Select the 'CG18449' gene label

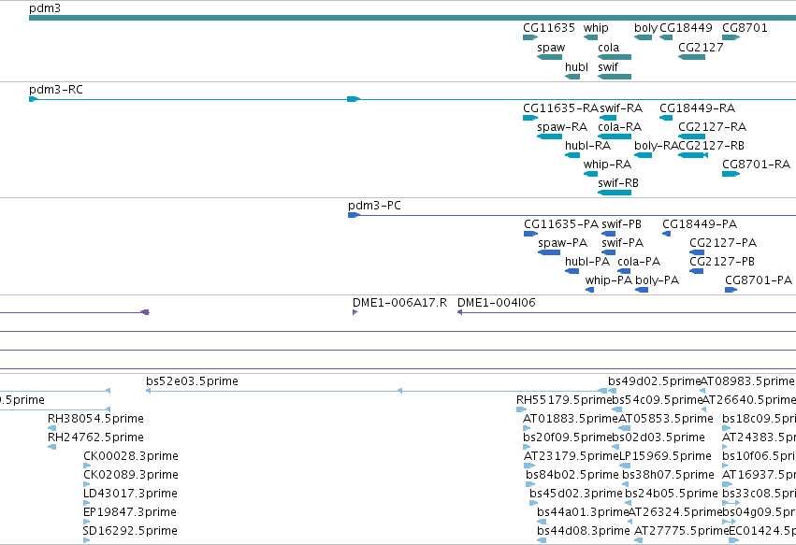(x=686, y=28)
